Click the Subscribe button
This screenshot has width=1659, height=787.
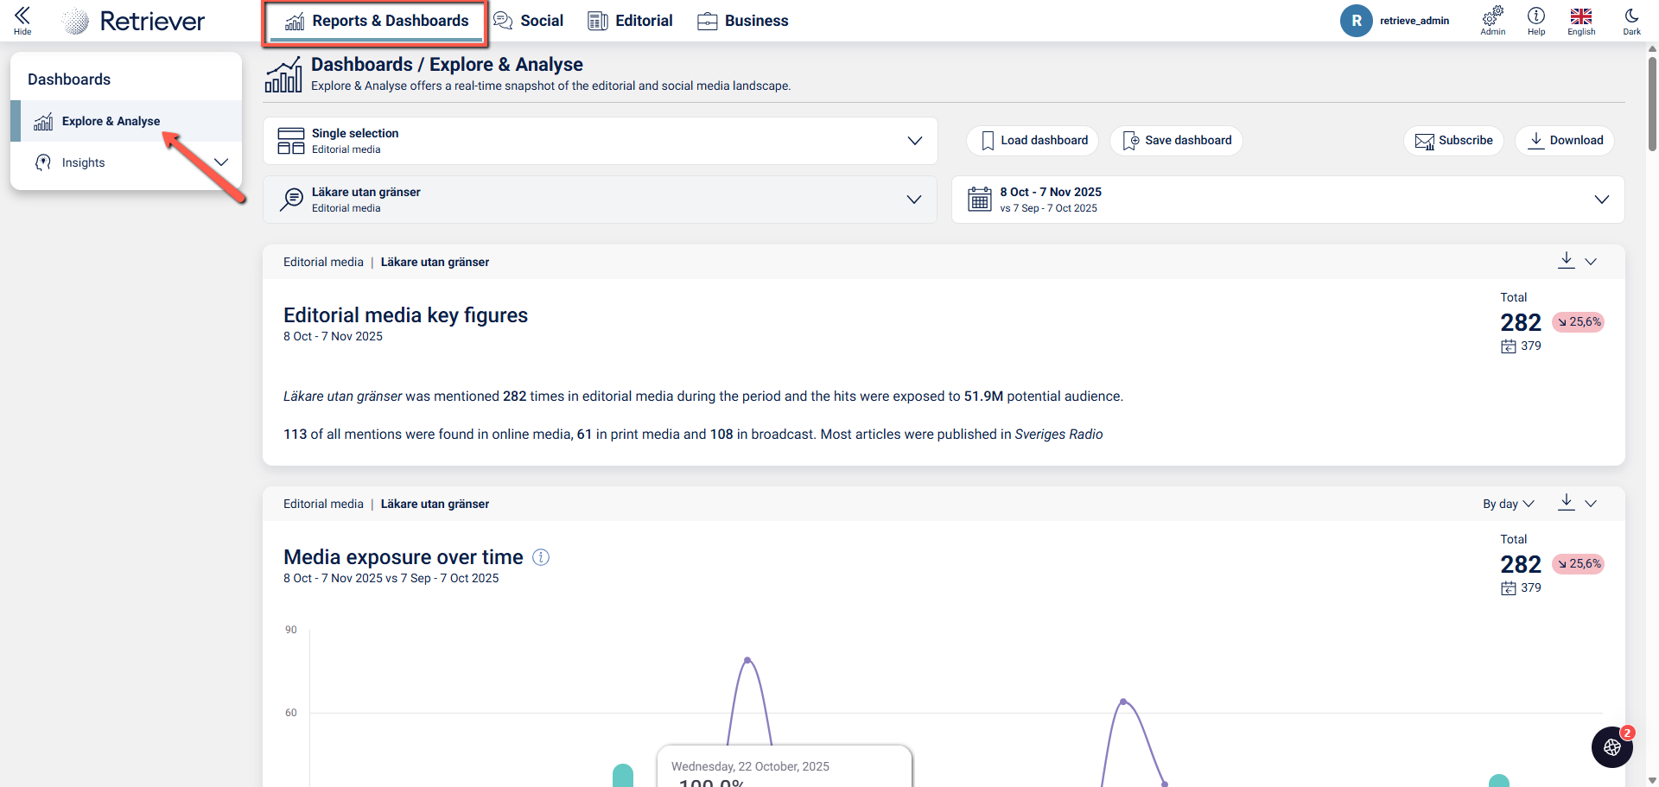pos(1453,141)
